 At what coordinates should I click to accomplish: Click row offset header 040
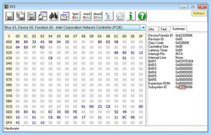pyautogui.click(x=9, y=64)
